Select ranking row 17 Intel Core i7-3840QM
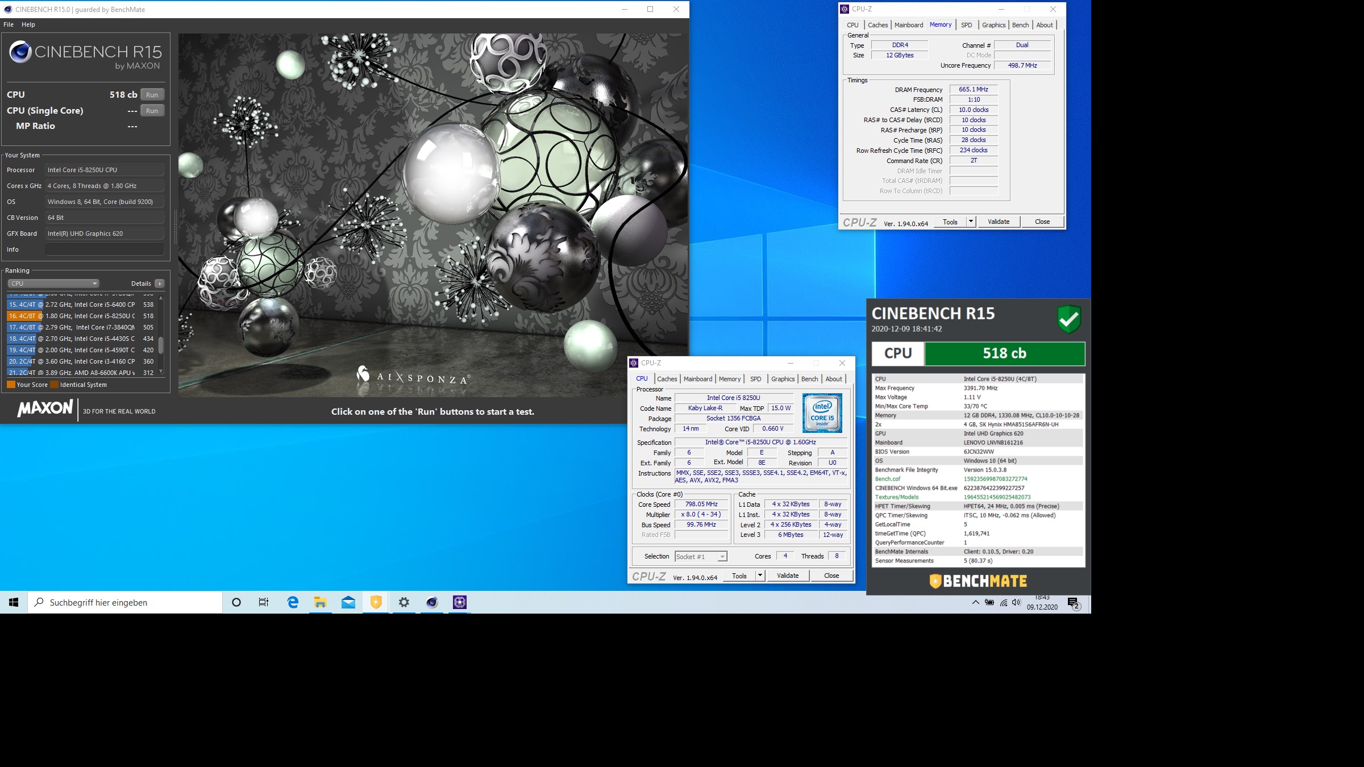The height and width of the screenshot is (767, 1364). coord(82,327)
